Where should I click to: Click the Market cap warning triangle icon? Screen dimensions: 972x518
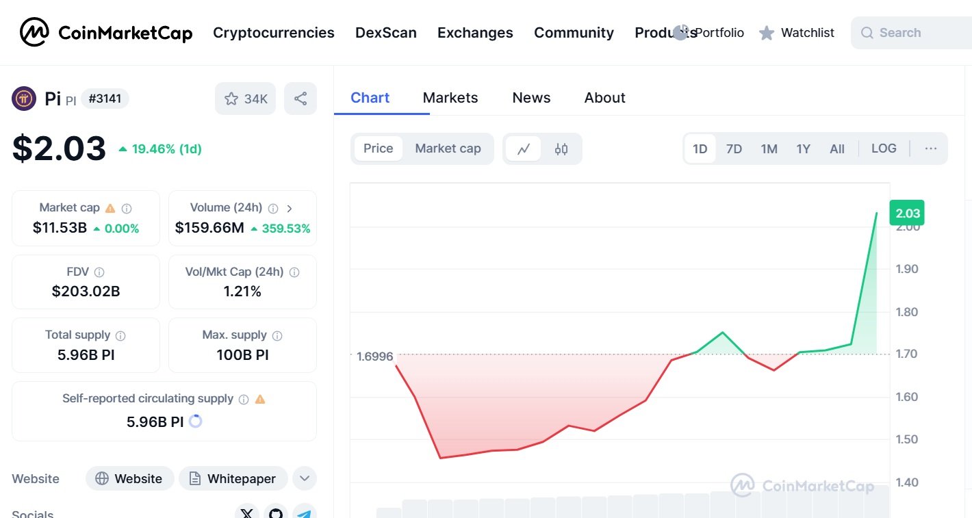pyautogui.click(x=110, y=207)
